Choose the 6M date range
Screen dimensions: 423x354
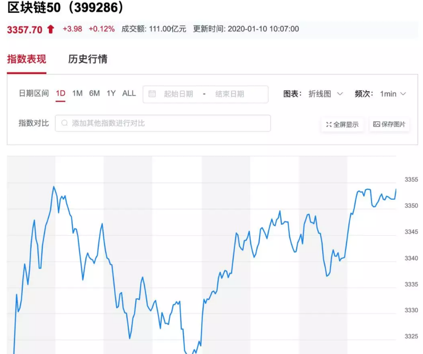(x=94, y=94)
